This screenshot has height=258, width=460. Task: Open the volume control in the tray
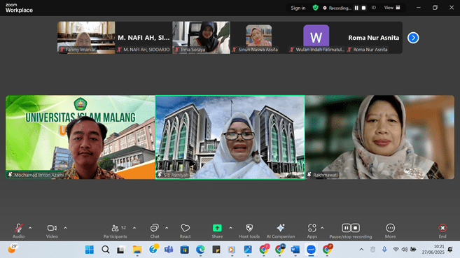405,250
